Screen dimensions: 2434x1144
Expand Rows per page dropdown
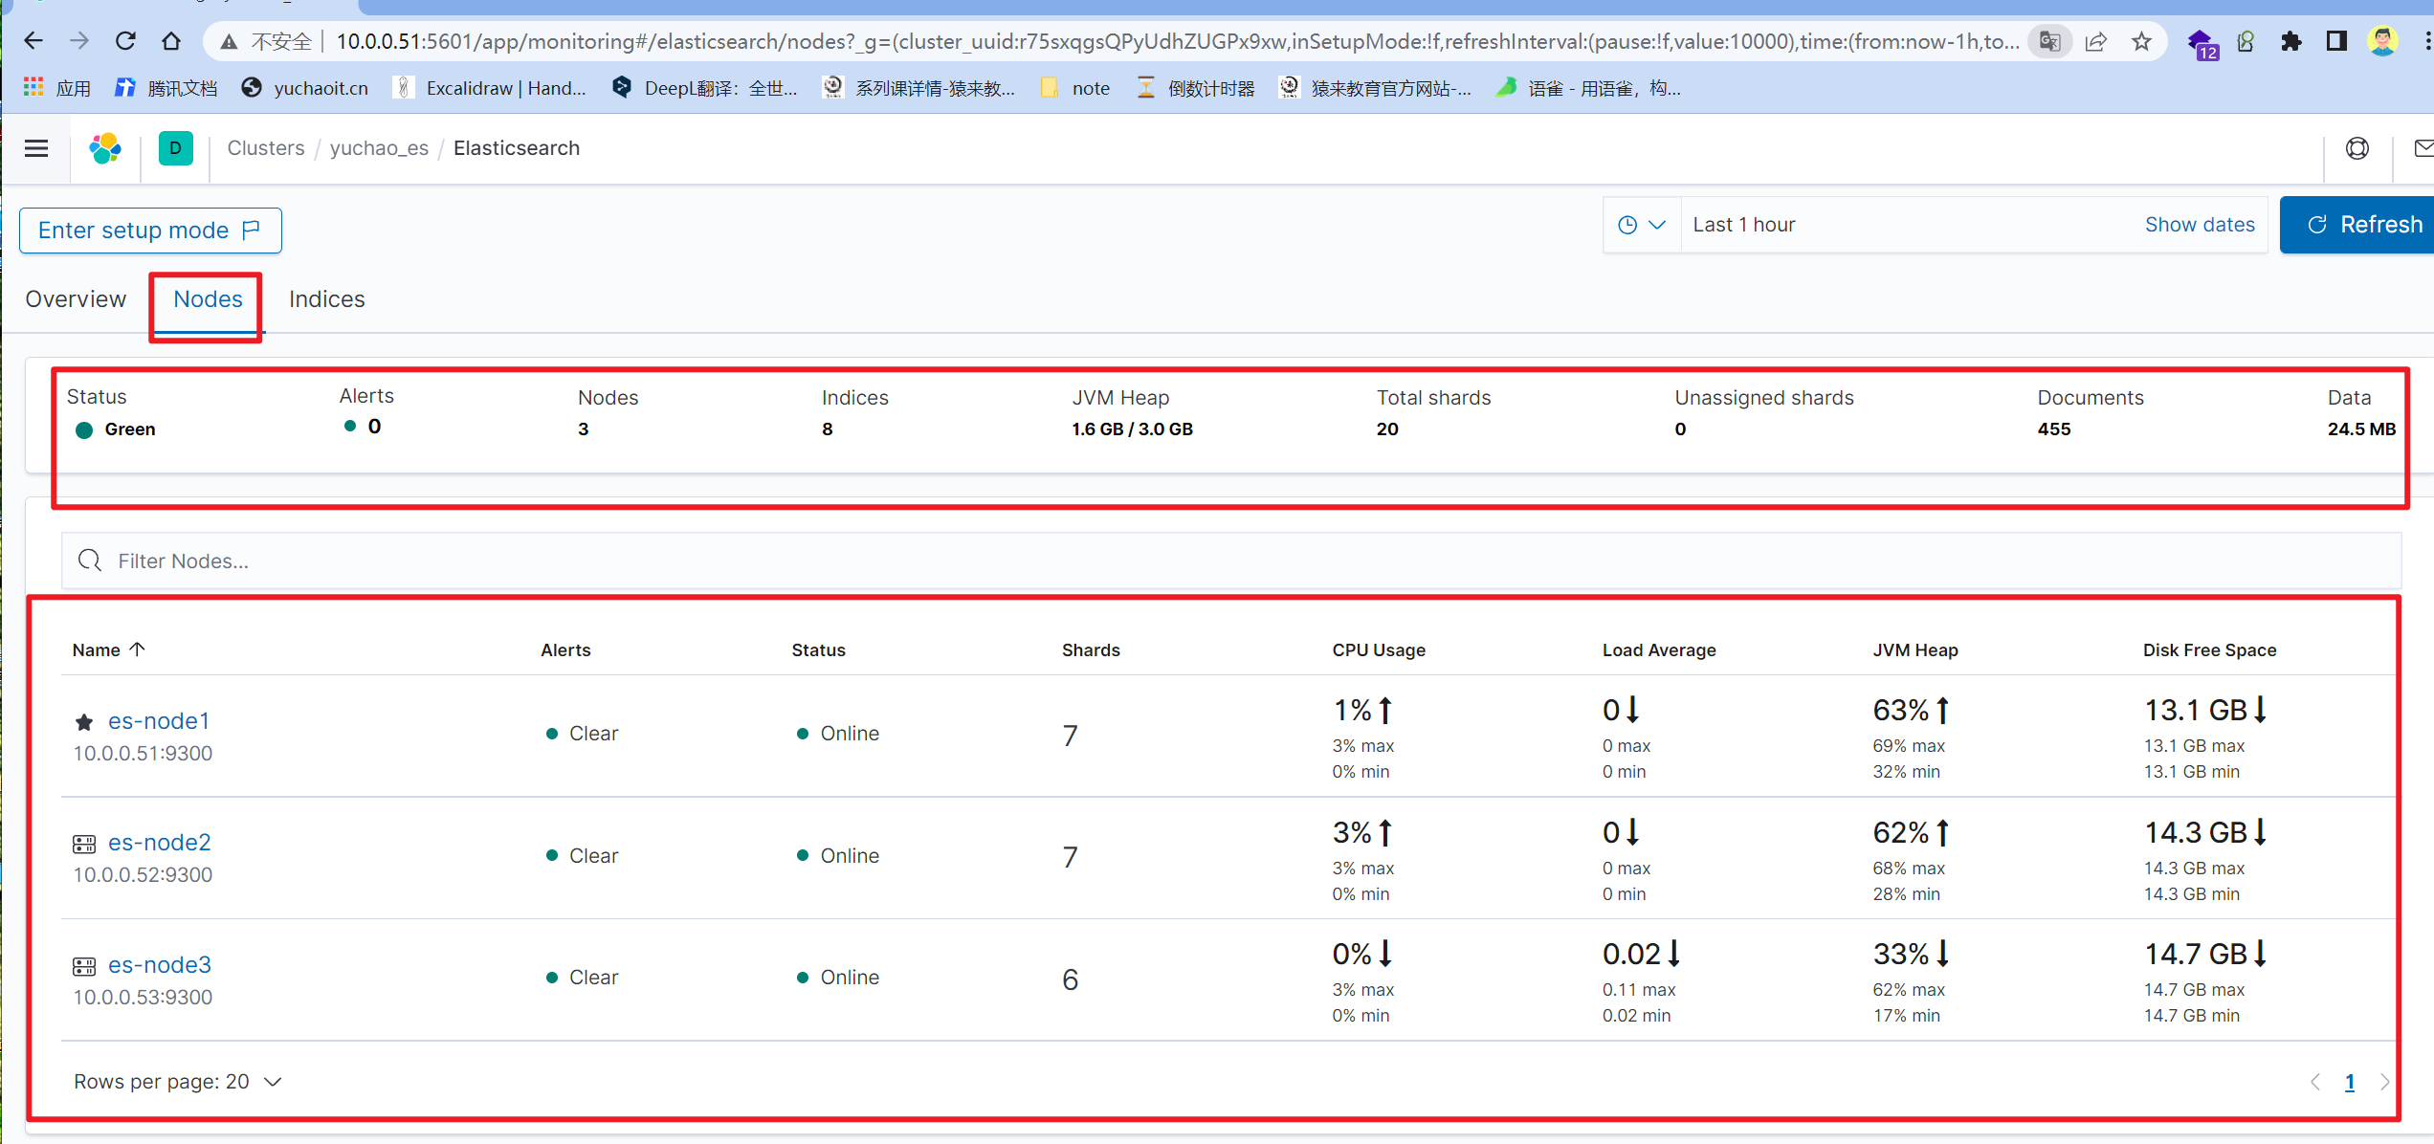[178, 1081]
